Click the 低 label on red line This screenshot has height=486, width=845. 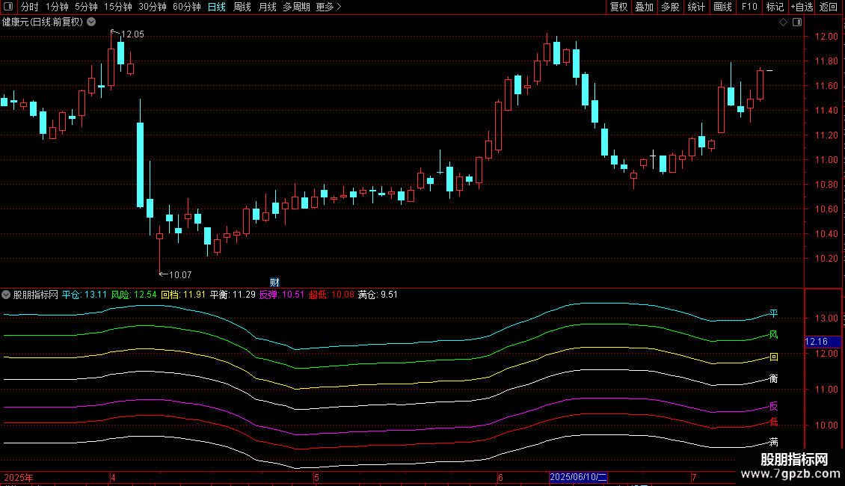773,422
